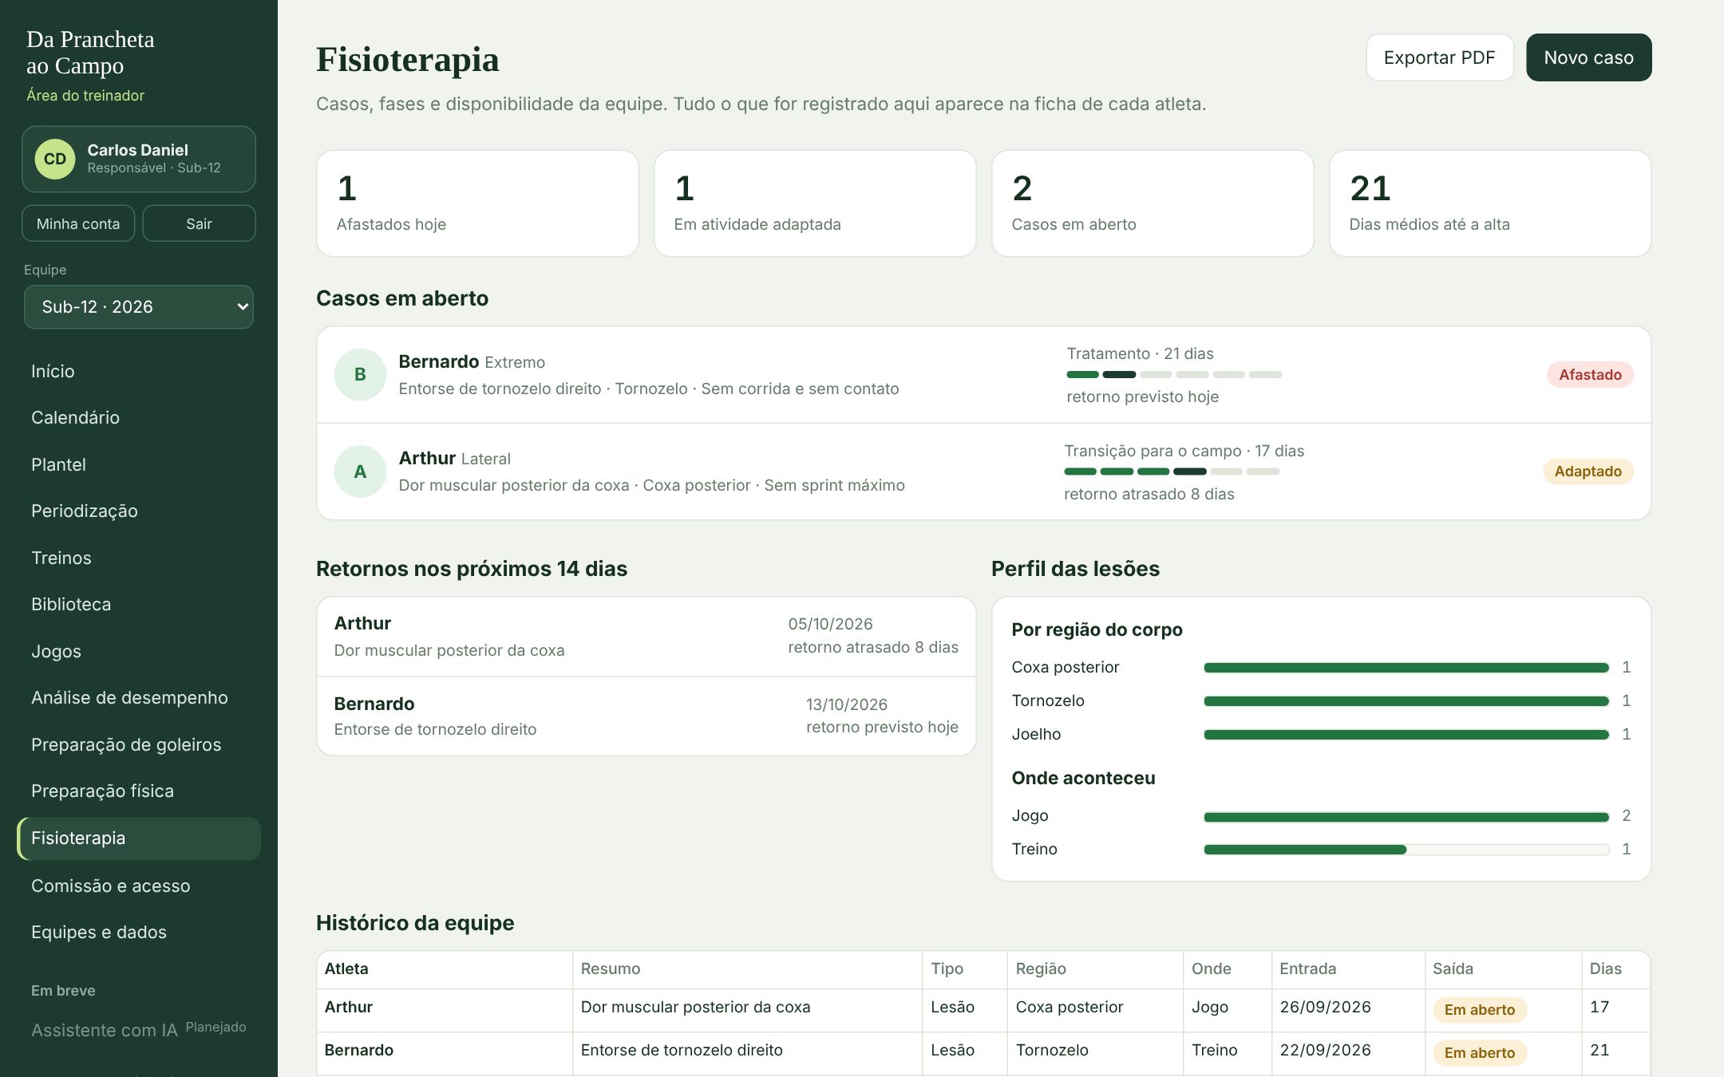Open Preparação de goleiros
Screen dimensions: 1724x1077
tap(139, 744)
